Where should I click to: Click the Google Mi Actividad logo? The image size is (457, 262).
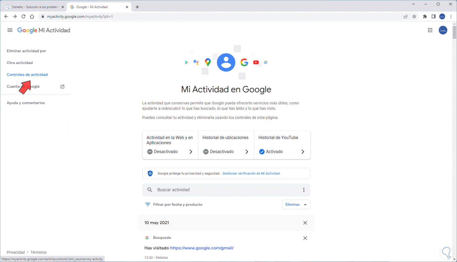pos(44,30)
